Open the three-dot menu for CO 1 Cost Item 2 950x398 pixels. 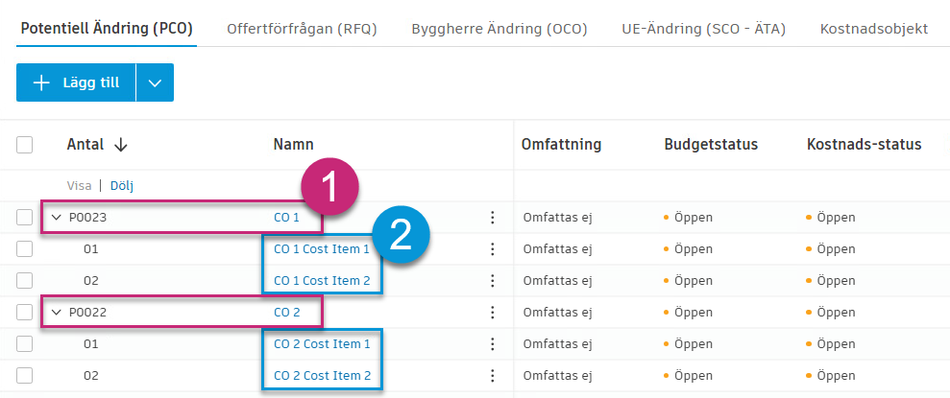coord(493,281)
